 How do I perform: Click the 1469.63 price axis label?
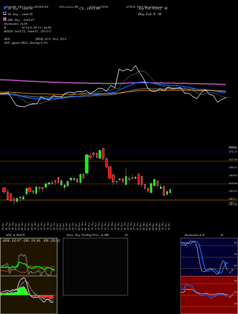[233, 176]
